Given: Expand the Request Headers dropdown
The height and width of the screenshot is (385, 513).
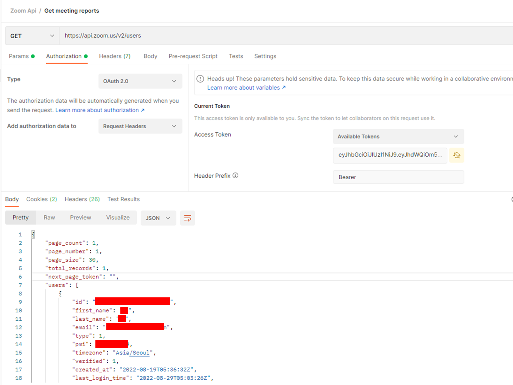Looking at the screenshot, I should [x=140, y=126].
